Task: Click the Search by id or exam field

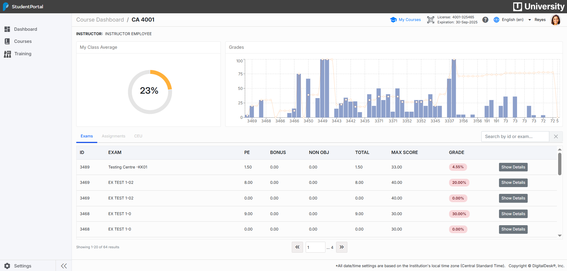Action: (x=515, y=137)
